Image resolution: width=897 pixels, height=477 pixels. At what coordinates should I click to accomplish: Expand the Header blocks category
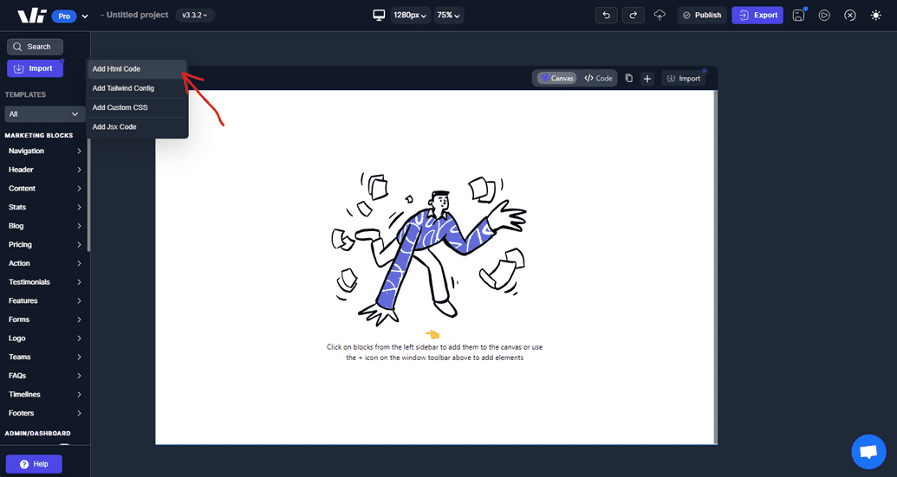coord(44,170)
